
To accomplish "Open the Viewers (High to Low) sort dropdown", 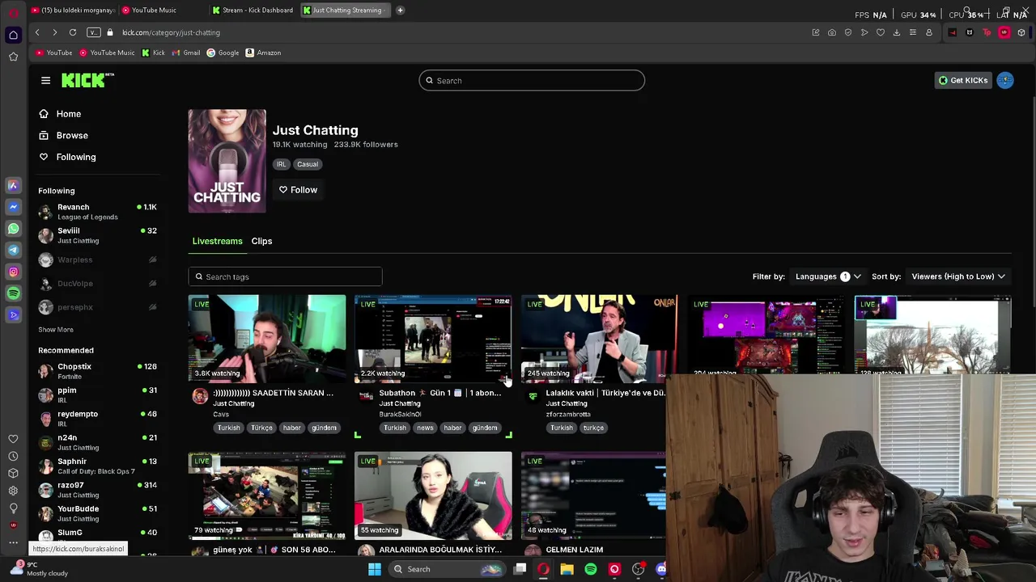I will (x=958, y=276).
